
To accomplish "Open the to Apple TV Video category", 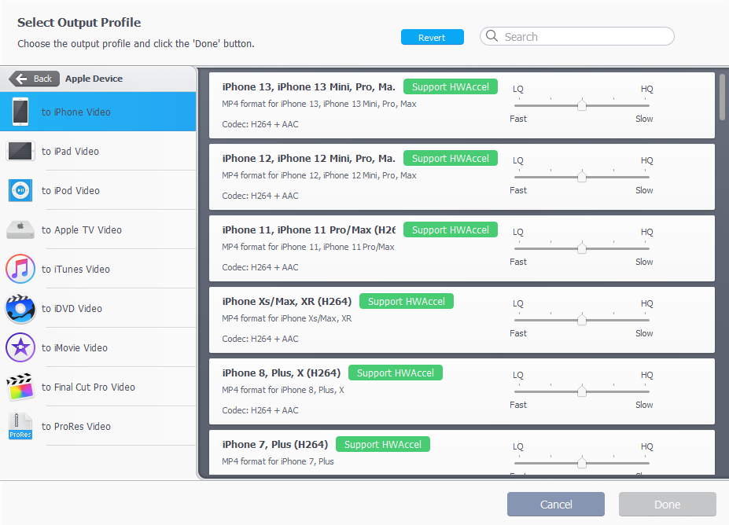I will point(81,229).
